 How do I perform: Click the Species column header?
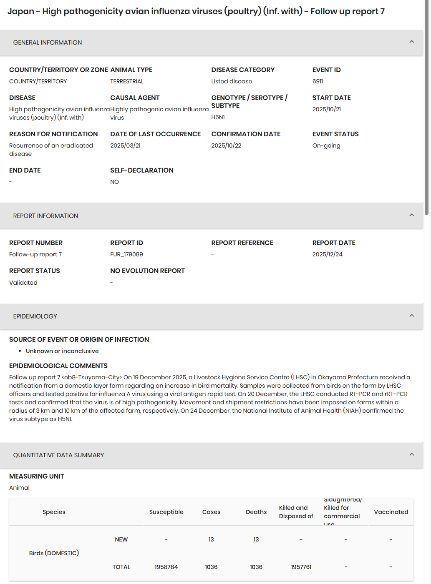pyautogui.click(x=54, y=512)
